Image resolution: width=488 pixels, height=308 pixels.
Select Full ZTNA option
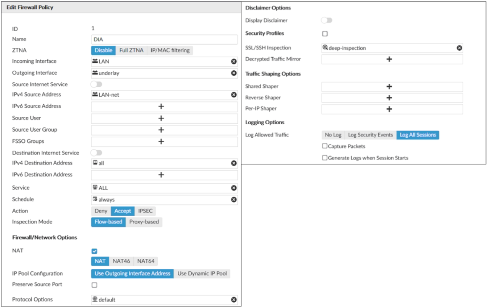pos(131,50)
